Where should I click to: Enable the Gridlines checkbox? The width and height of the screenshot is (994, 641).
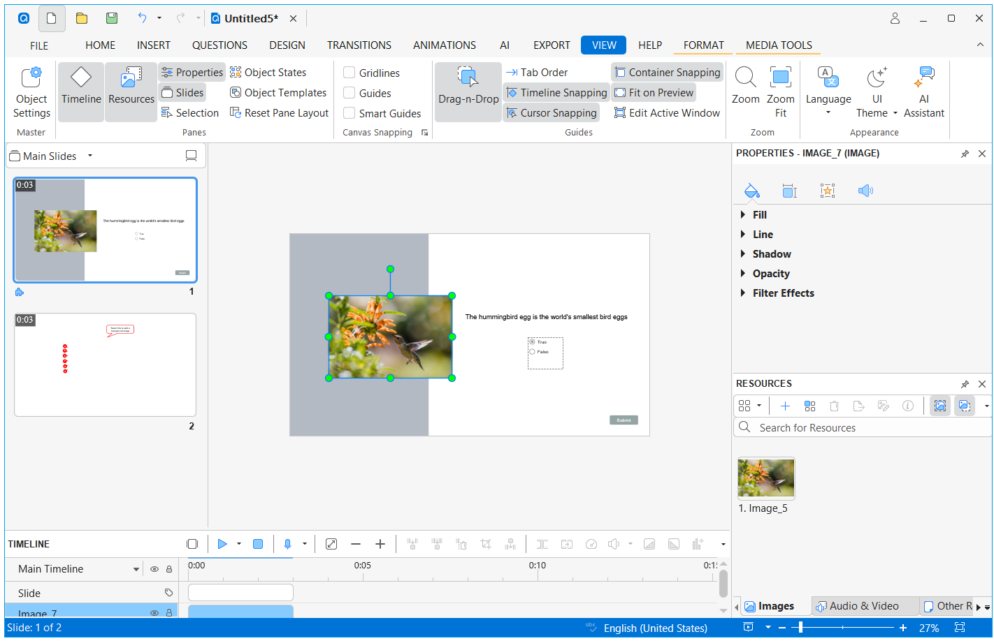point(350,73)
